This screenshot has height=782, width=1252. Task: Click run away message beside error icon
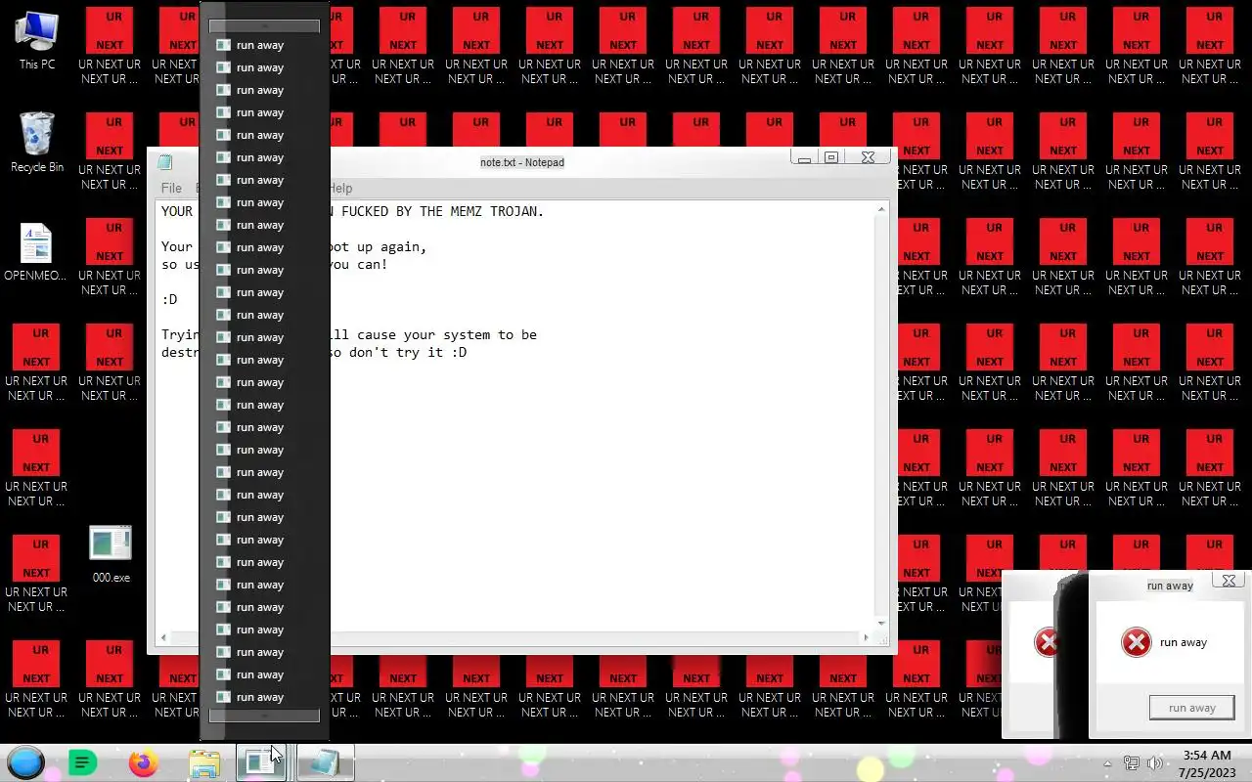(1184, 642)
